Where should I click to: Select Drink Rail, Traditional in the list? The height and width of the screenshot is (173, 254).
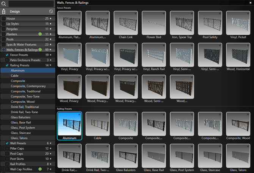point(28,107)
